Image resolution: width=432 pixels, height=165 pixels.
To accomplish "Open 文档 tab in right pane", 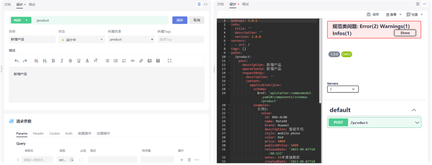I will point(220,4).
